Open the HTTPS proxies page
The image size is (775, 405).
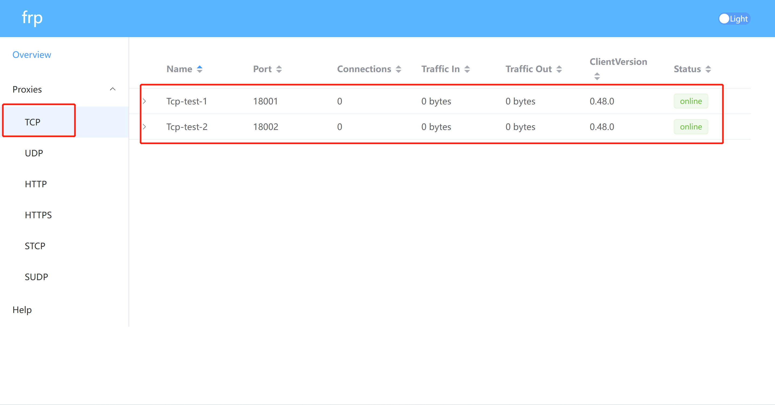click(x=38, y=215)
